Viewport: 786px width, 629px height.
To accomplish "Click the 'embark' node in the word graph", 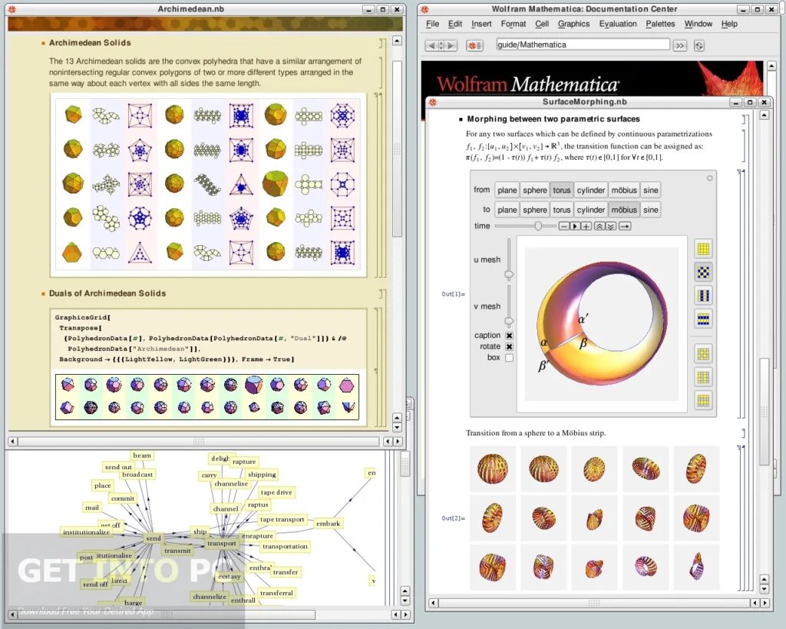I will pos(329,524).
